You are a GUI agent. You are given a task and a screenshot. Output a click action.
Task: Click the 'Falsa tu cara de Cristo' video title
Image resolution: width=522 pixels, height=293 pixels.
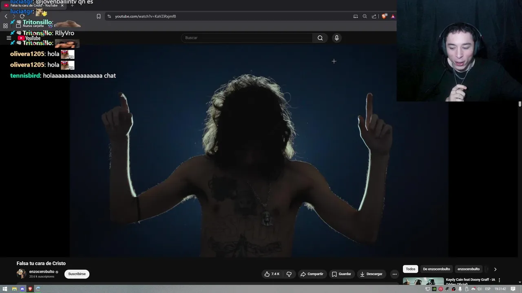click(x=41, y=263)
